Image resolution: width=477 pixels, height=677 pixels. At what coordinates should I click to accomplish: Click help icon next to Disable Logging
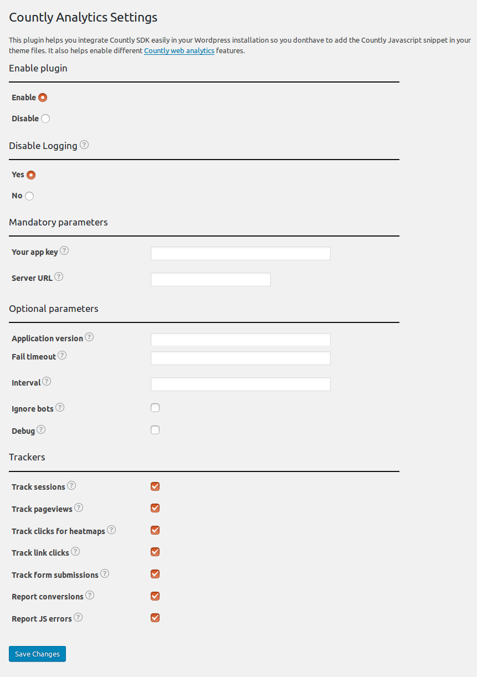(84, 145)
